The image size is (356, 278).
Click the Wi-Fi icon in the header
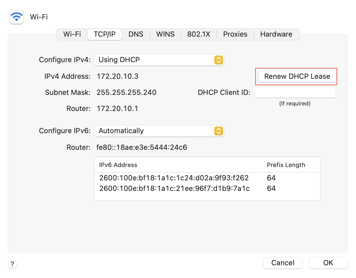(17, 17)
